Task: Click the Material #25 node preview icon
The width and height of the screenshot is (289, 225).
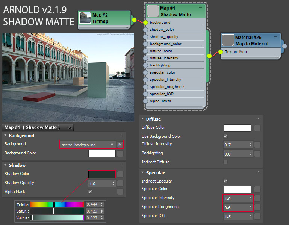Action: [228, 40]
